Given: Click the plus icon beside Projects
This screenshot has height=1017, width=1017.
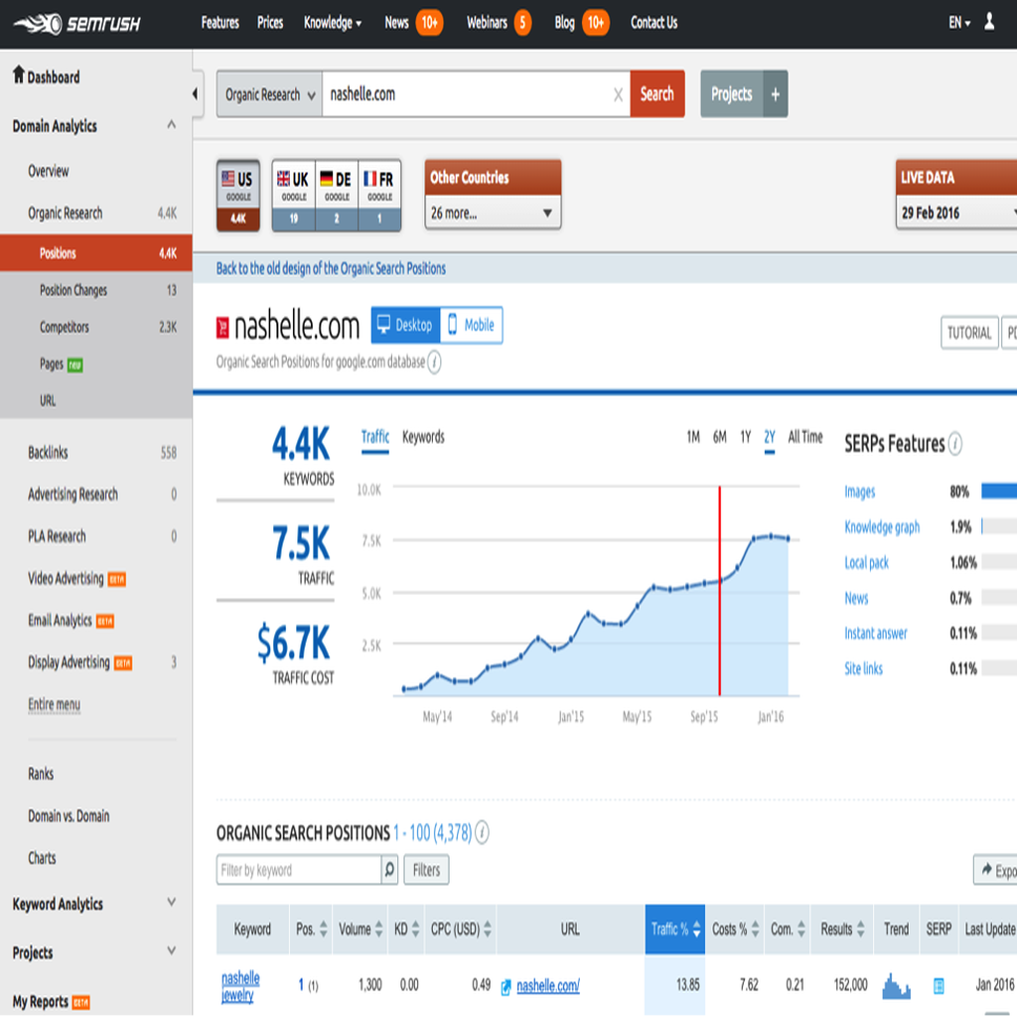Looking at the screenshot, I should 776,94.
